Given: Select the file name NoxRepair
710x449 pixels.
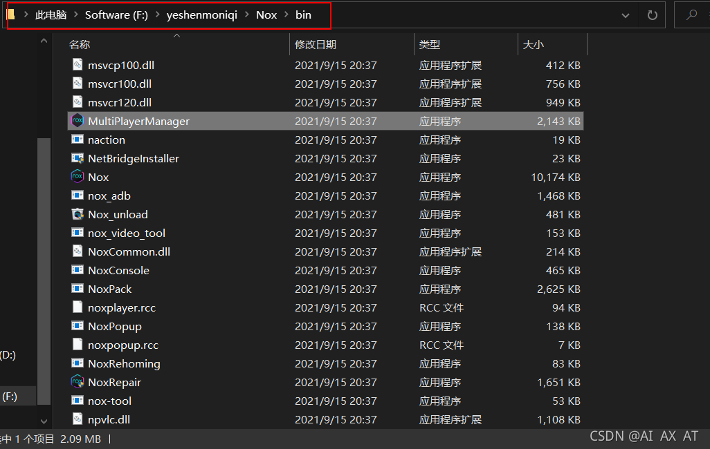Looking at the screenshot, I should pyautogui.click(x=115, y=383).
